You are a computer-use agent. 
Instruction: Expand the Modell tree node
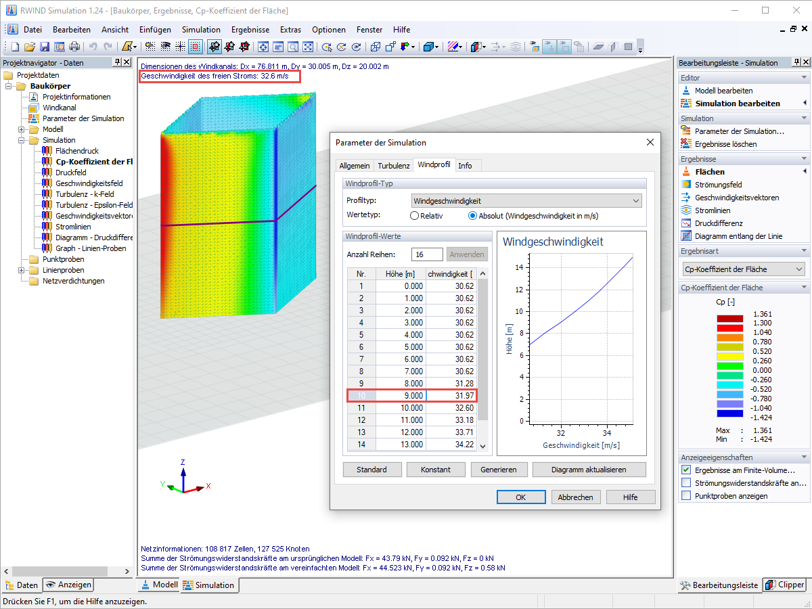tap(22, 129)
